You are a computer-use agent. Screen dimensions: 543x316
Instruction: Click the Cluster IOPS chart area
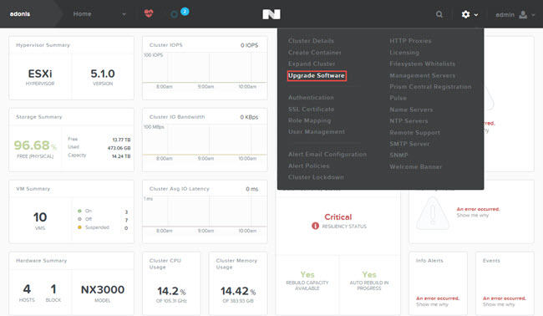point(205,68)
